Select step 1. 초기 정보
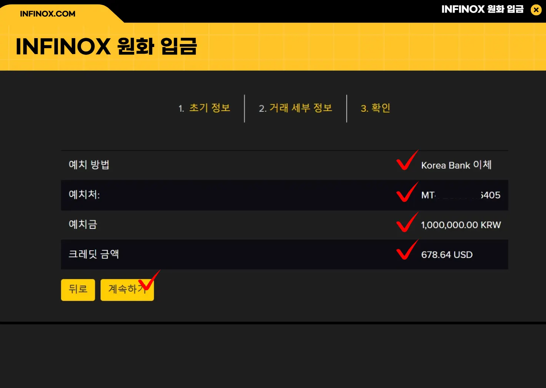Screen dimensions: 546x388 pyautogui.click(x=204, y=108)
